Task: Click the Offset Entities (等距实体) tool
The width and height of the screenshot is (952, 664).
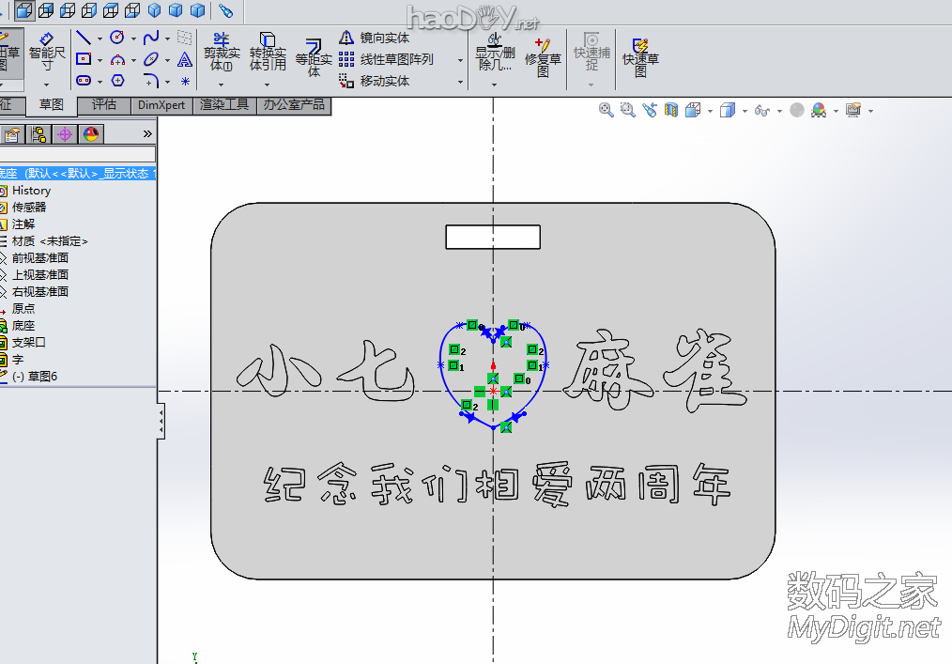Action: [314, 54]
